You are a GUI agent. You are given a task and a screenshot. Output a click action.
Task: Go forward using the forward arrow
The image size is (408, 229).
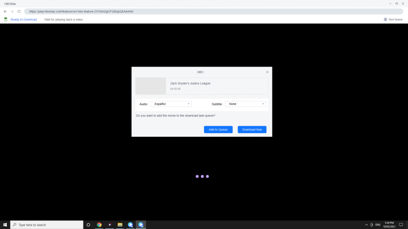(12, 11)
